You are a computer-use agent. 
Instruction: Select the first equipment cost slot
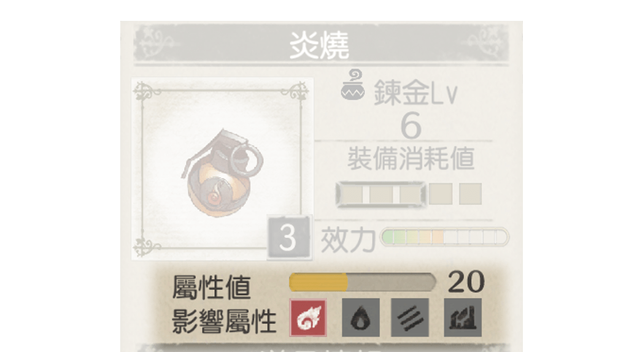[352, 194]
